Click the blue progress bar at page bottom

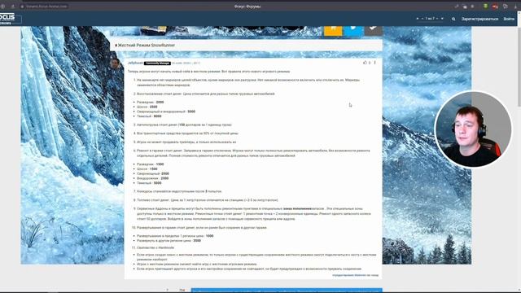pyautogui.click(x=287, y=291)
